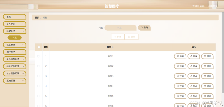
Task: Click 删除 for 科室1
Action: [x=207, y=56]
